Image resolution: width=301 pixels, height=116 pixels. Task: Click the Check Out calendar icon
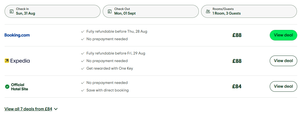[110, 11]
